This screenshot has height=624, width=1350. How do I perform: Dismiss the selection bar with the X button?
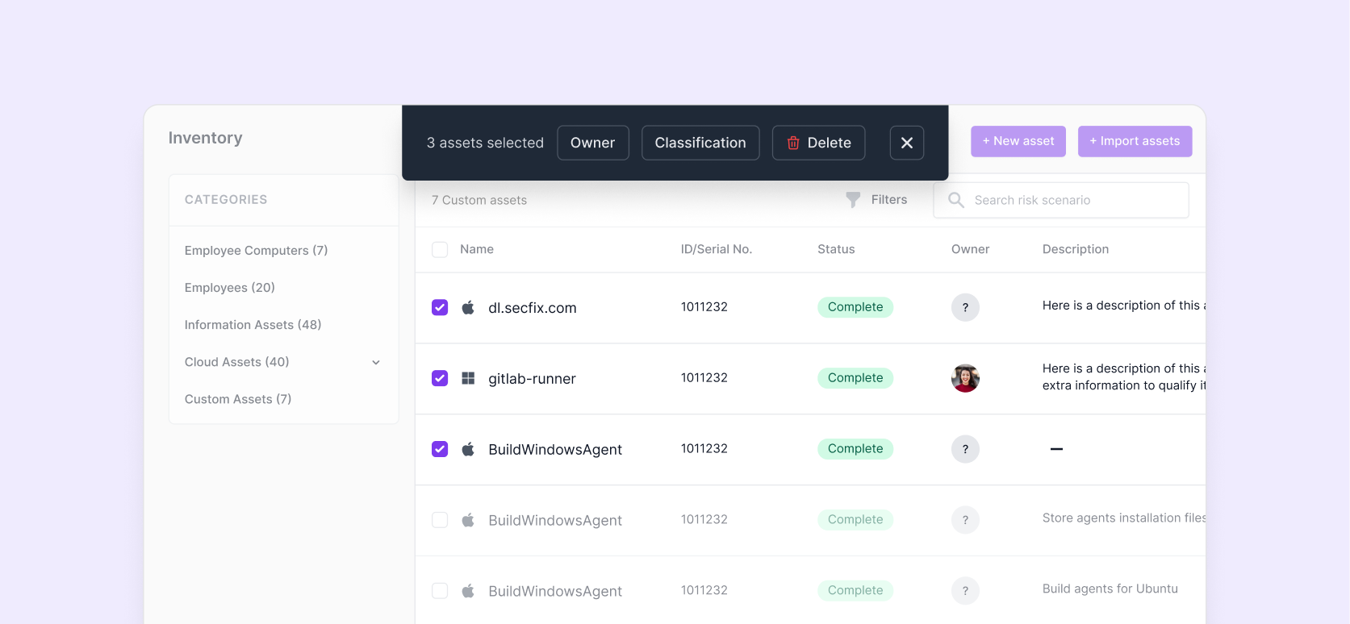(907, 143)
